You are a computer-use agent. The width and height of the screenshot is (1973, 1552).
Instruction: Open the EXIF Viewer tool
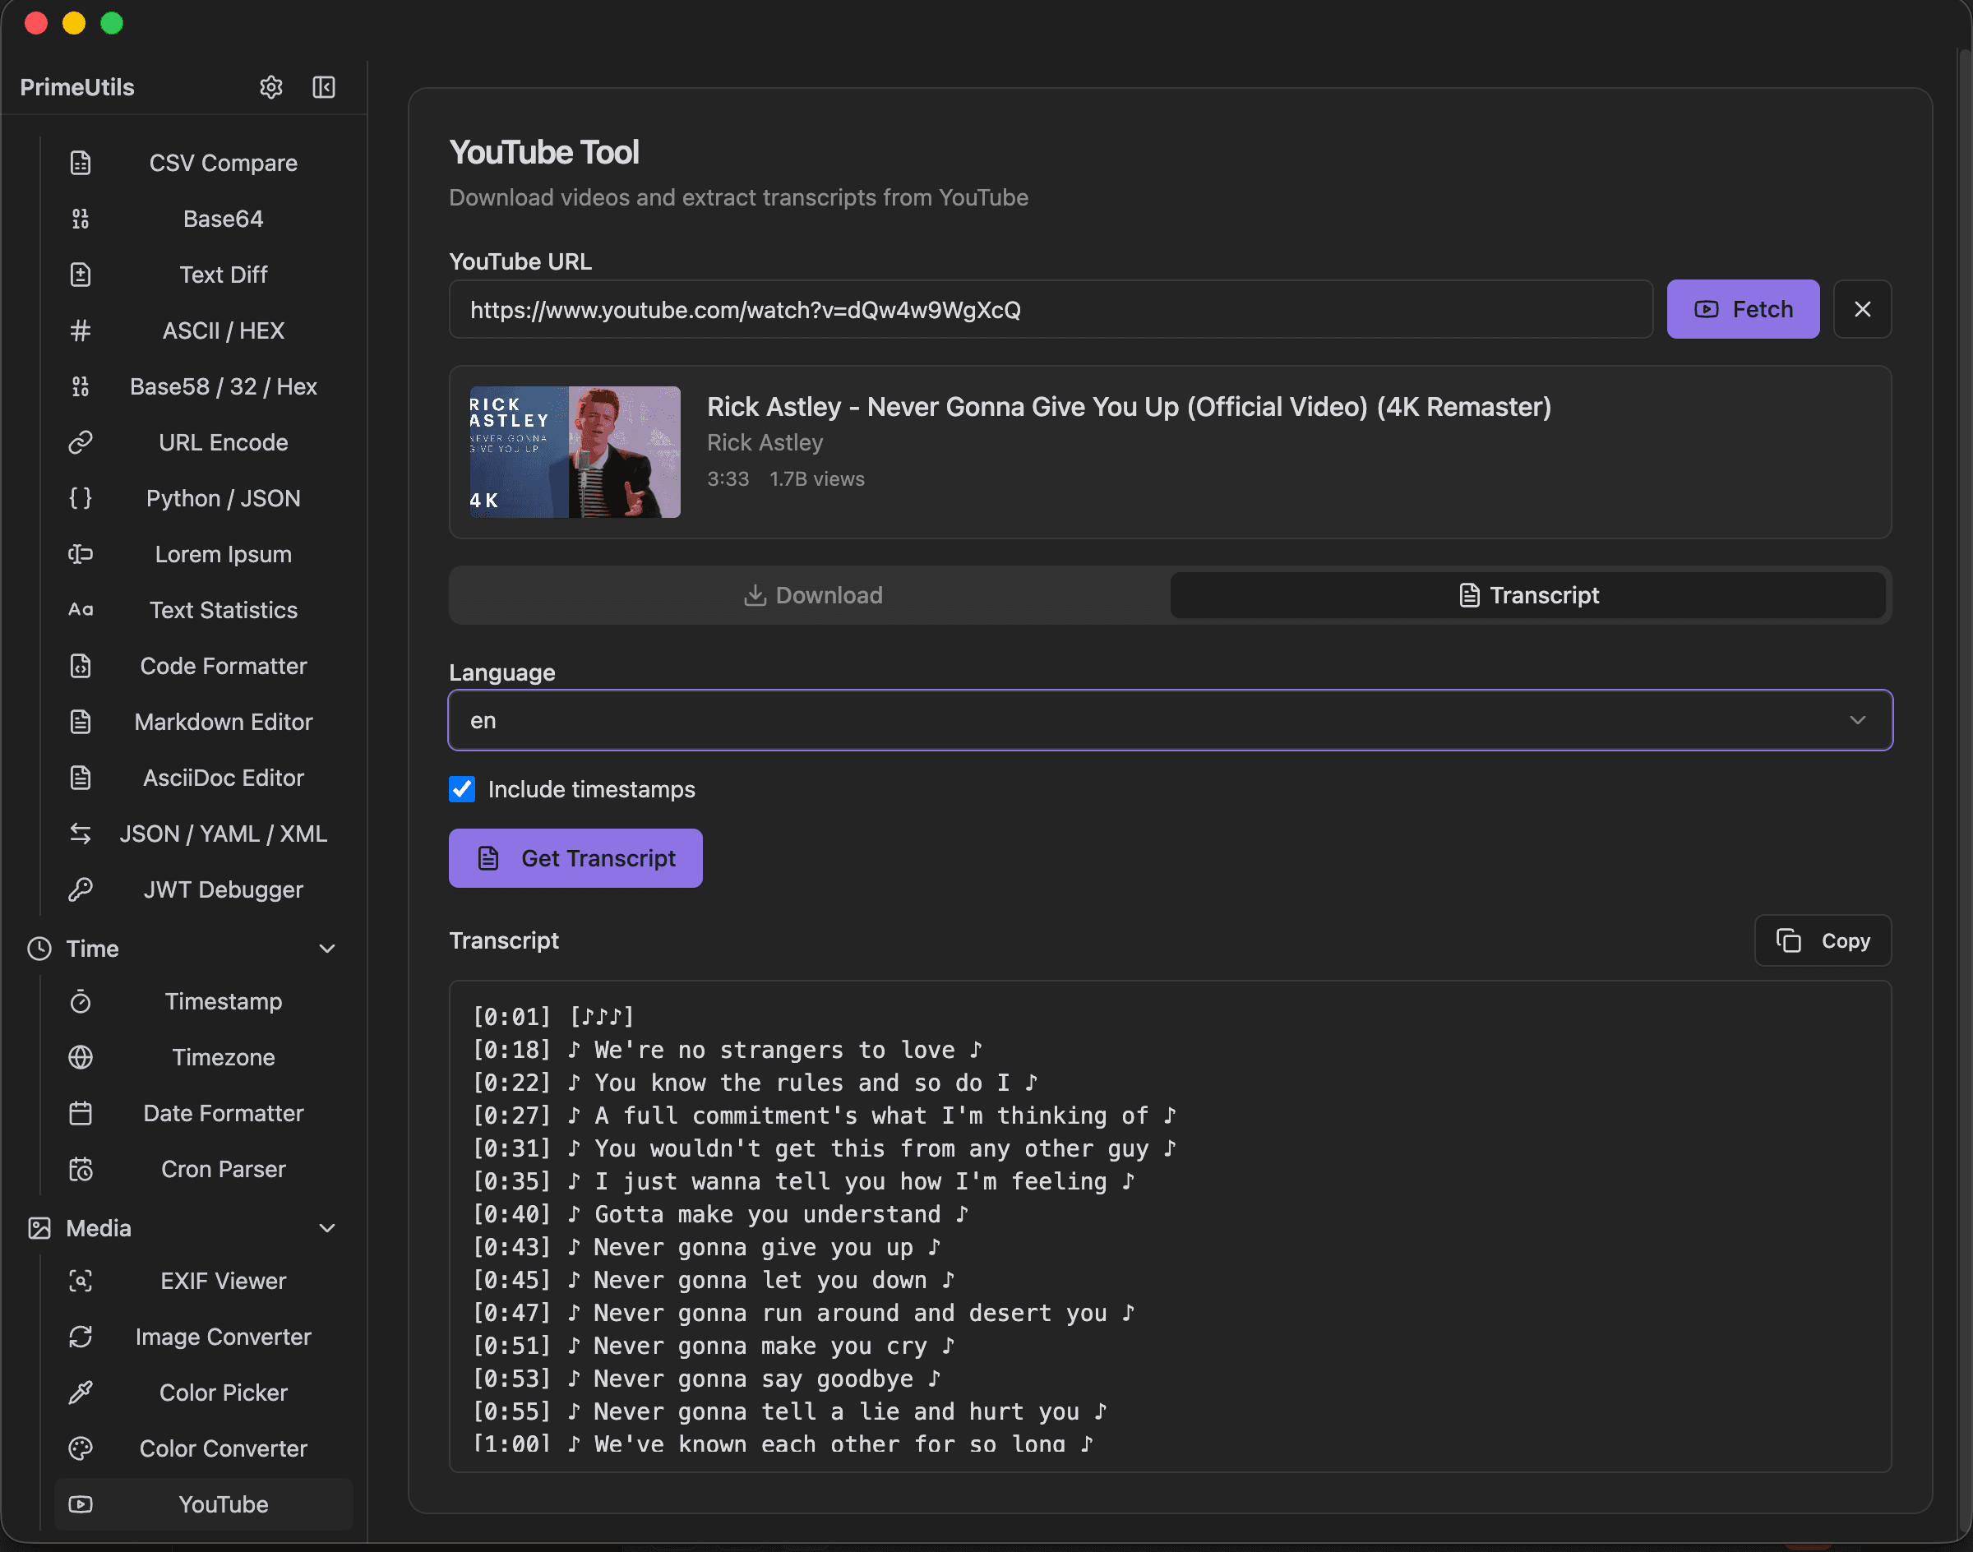pos(223,1280)
